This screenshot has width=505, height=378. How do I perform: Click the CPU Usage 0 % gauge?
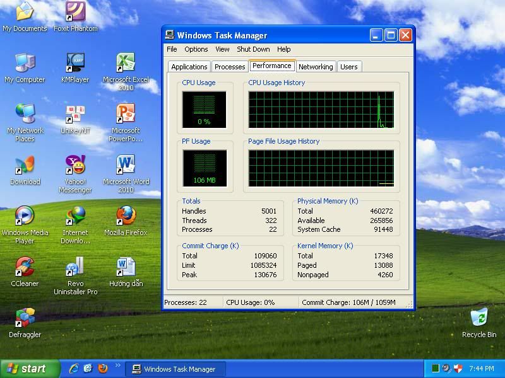point(204,110)
